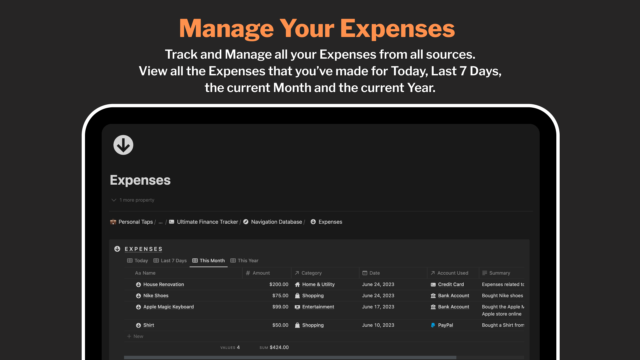Open the breadcrumb ellipsis menu
The width and height of the screenshot is (640, 360).
tap(160, 222)
